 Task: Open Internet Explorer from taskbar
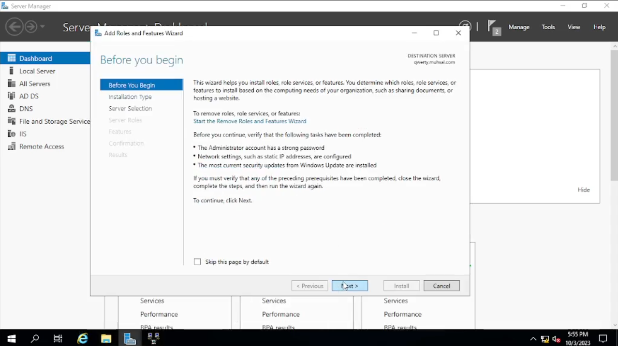tap(83, 339)
